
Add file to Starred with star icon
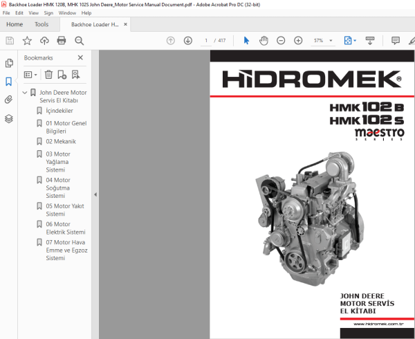pyautogui.click(x=27, y=41)
